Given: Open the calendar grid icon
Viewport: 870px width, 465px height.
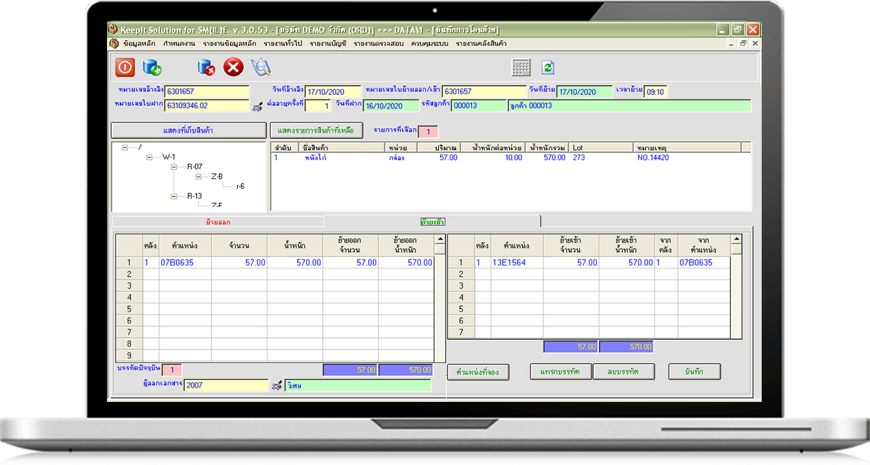Looking at the screenshot, I should point(521,67).
